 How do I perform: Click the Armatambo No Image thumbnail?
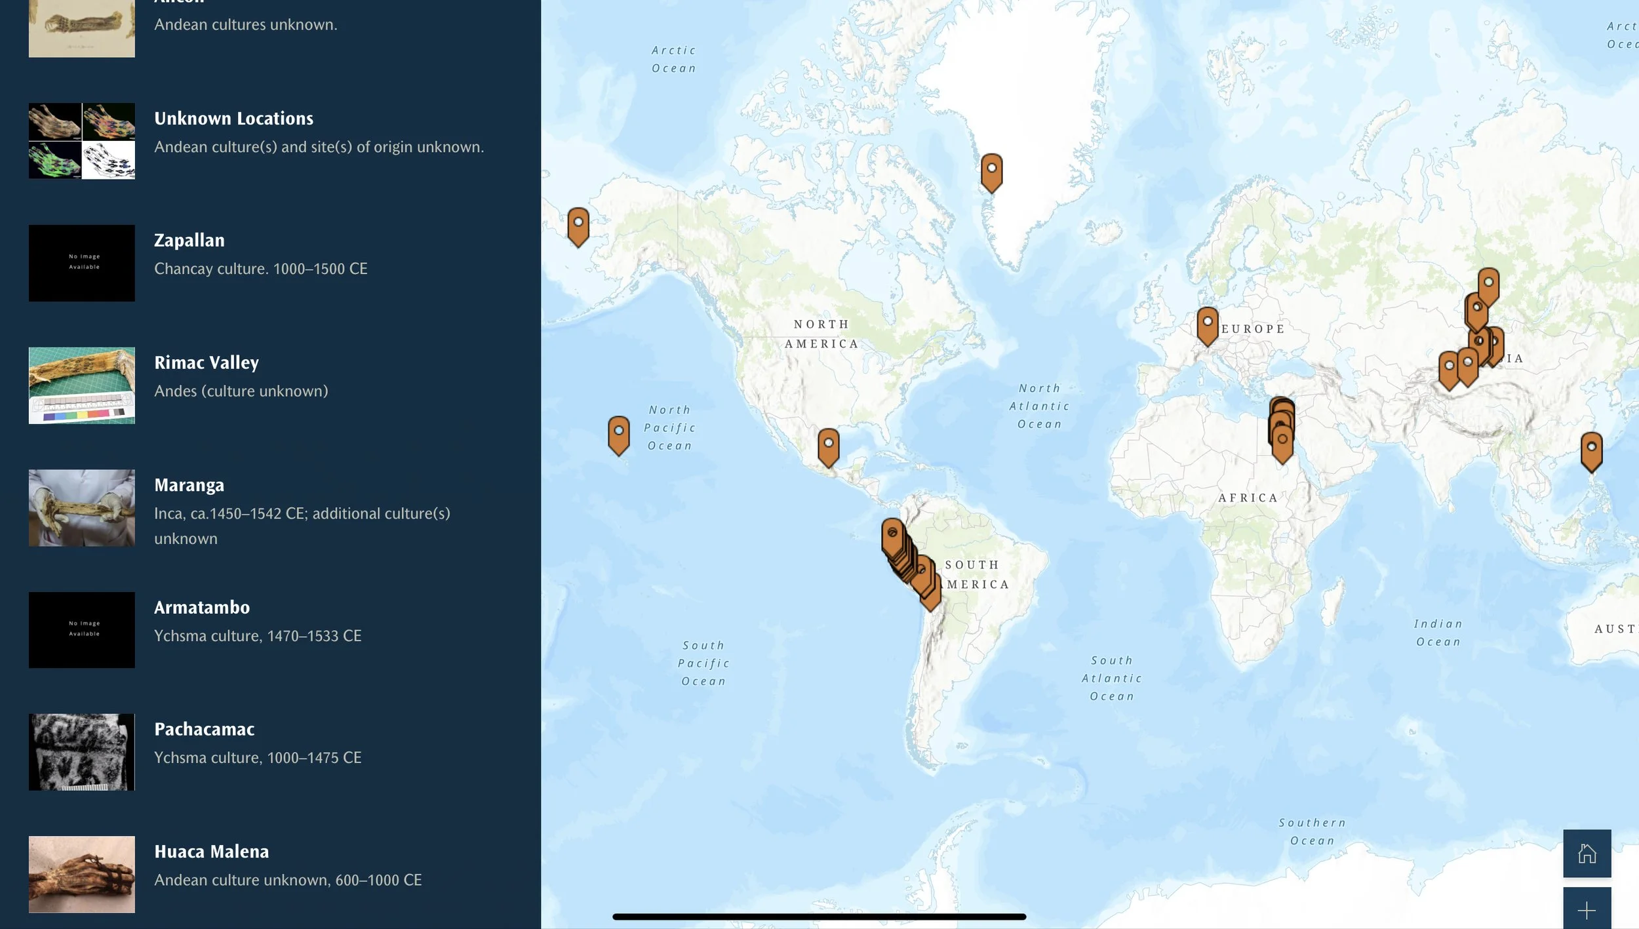tap(82, 629)
